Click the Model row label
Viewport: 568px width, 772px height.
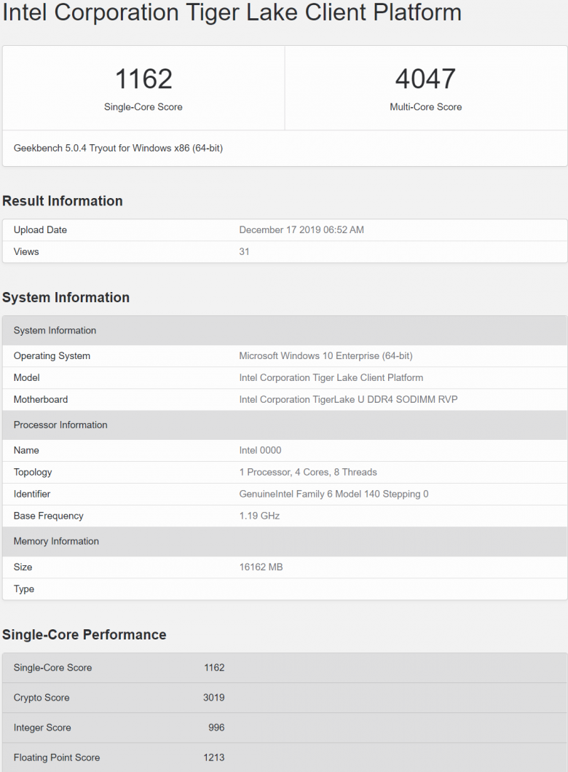point(26,378)
